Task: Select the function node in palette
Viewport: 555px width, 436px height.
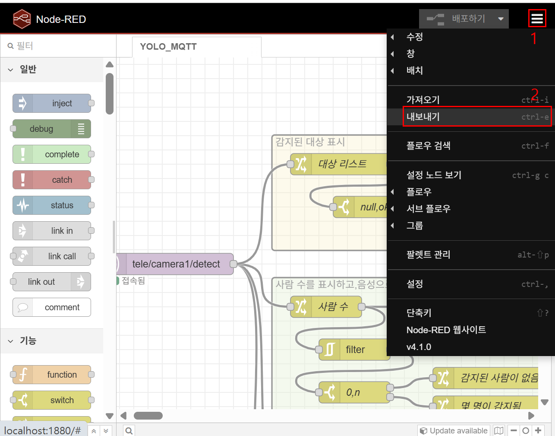Action: point(52,375)
